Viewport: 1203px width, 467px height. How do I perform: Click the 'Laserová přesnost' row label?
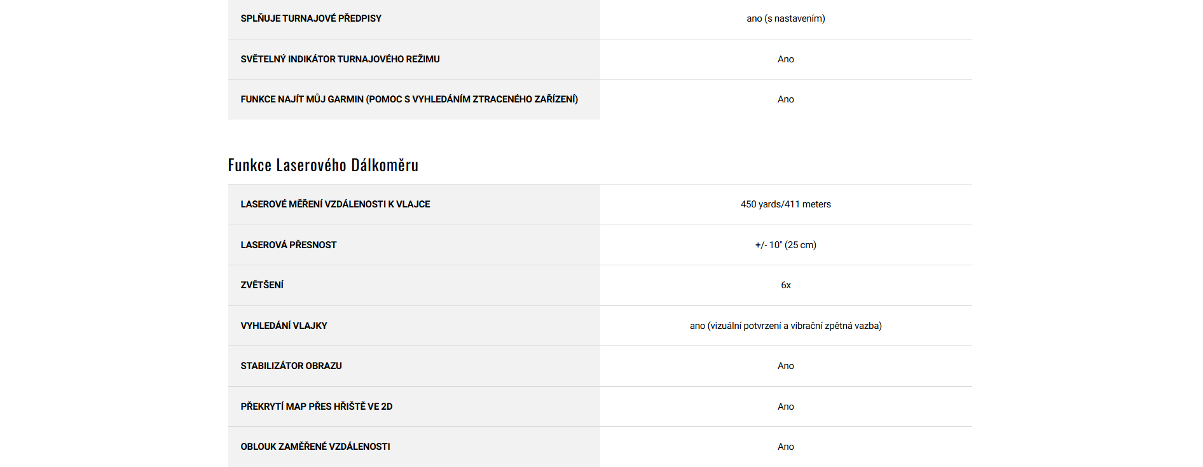(288, 245)
